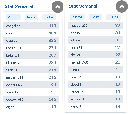Open Leibnitz1 profile link
The height and width of the screenshot is (114, 128).
13,55
